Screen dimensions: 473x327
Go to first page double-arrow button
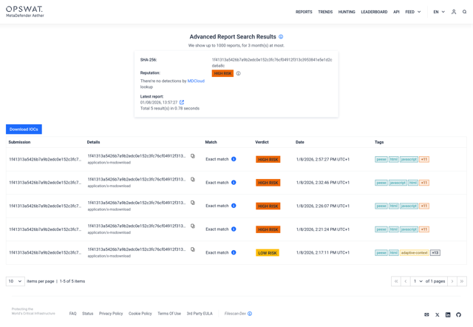point(396,281)
